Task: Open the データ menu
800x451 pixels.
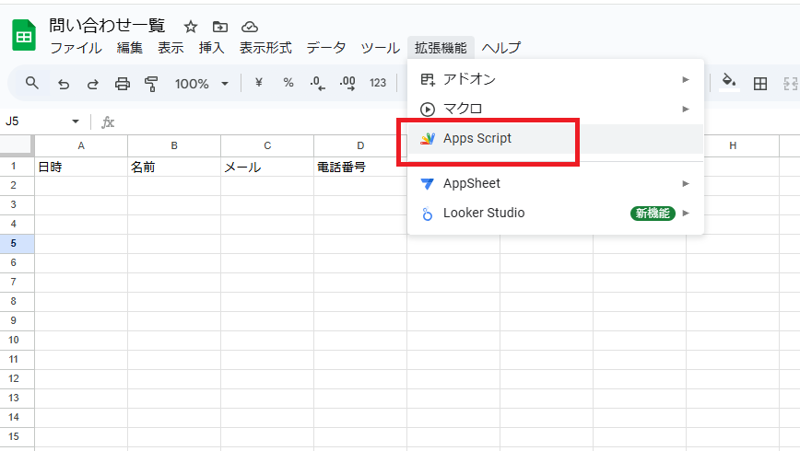Action: pos(326,48)
